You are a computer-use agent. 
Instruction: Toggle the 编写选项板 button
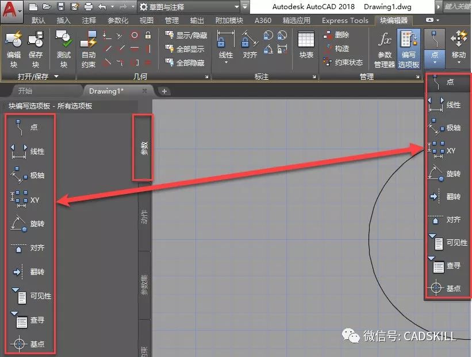[x=409, y=49]
